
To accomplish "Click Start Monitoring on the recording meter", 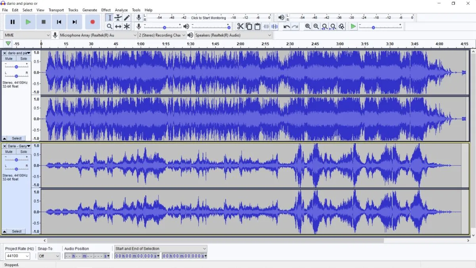I will tap(208, 18).
